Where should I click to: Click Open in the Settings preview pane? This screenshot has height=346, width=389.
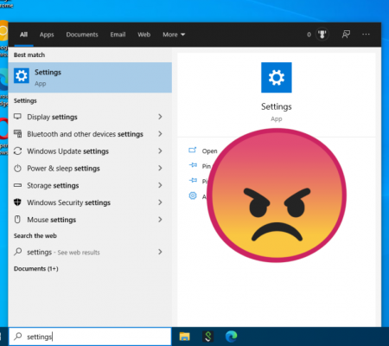(209, 151)
